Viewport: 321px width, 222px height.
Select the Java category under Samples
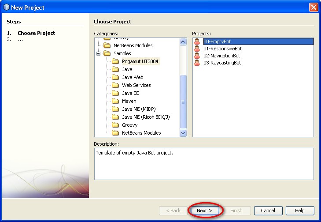coord(127,69)
